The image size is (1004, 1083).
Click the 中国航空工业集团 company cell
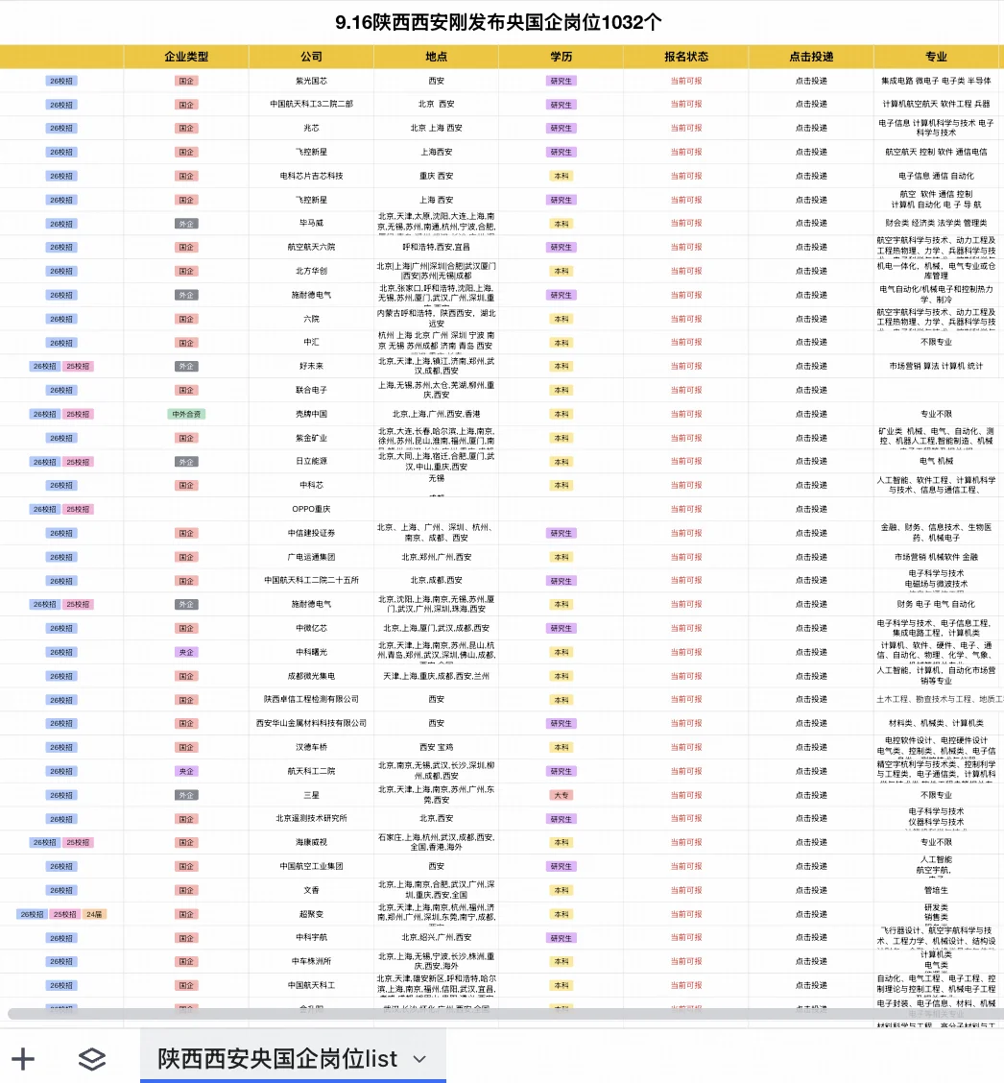point(311,866)
